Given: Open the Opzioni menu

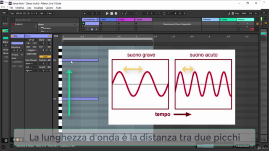Looking at the screenshot, I should coord(49,8).
